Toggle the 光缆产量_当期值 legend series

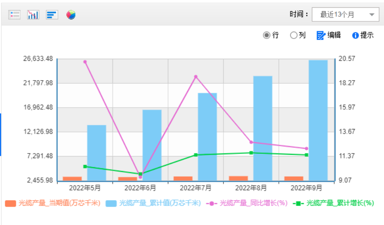[59, 203]
